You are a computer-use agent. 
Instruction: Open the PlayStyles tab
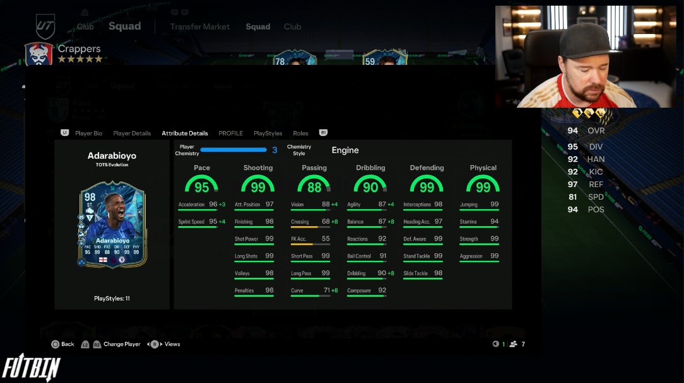[x=268, y=134]
